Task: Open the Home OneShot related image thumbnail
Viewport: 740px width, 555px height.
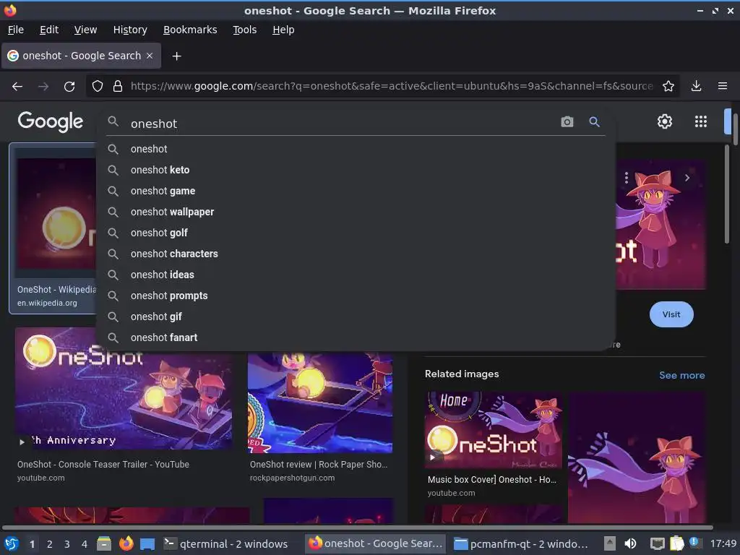Action: pyautogui.click(x=494, y=429)
